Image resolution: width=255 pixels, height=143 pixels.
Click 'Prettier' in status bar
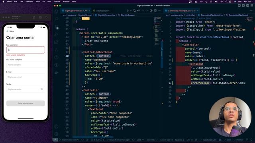(x=238, y=140)
